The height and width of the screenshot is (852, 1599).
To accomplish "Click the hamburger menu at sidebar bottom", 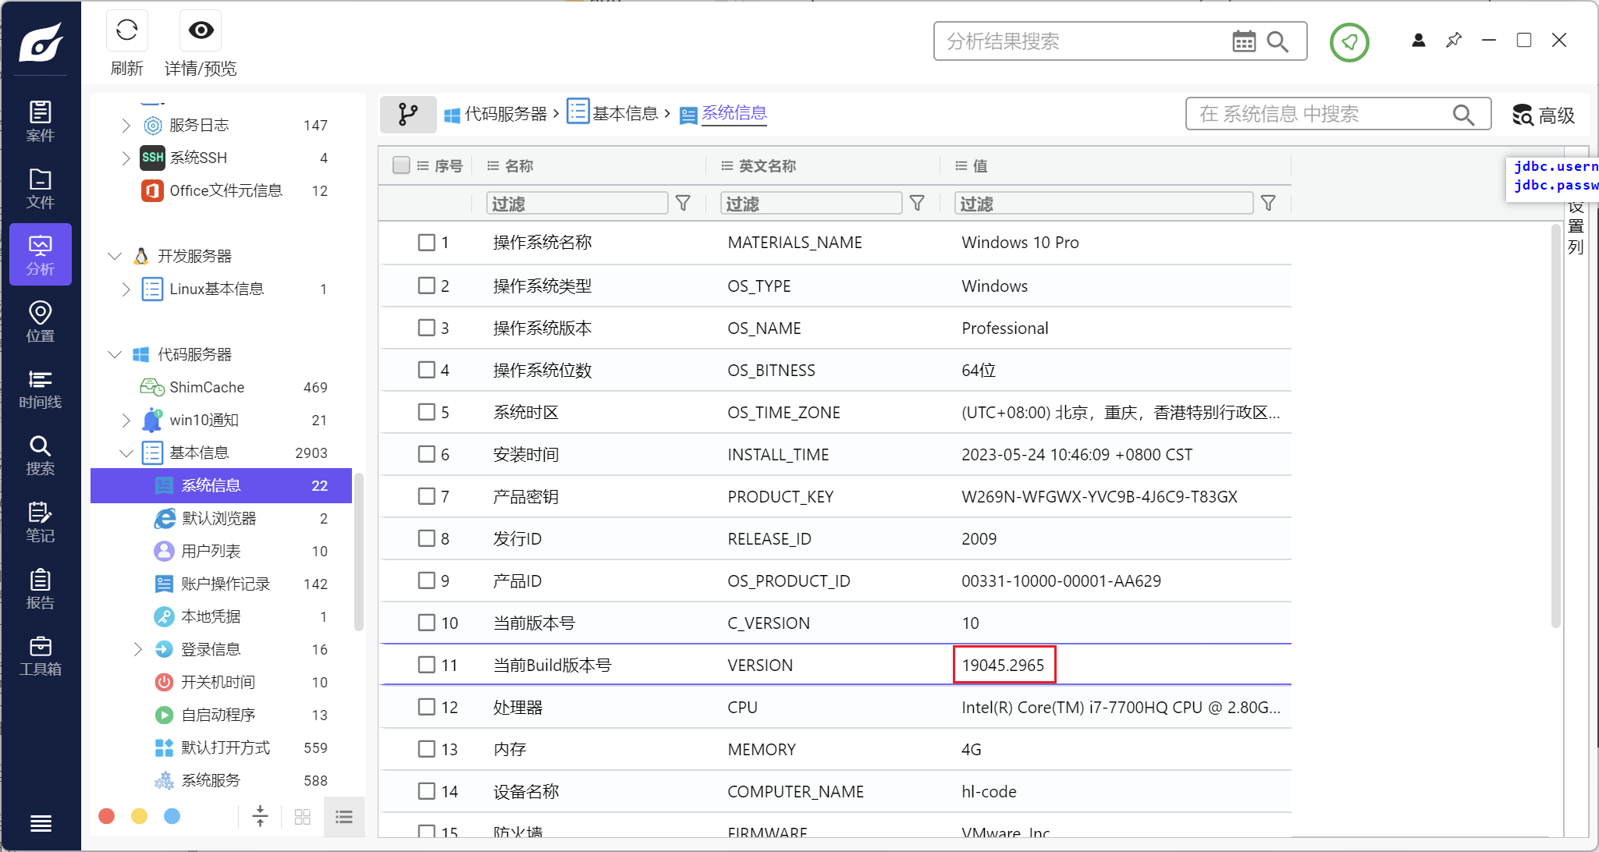I will tap(41, 823).
